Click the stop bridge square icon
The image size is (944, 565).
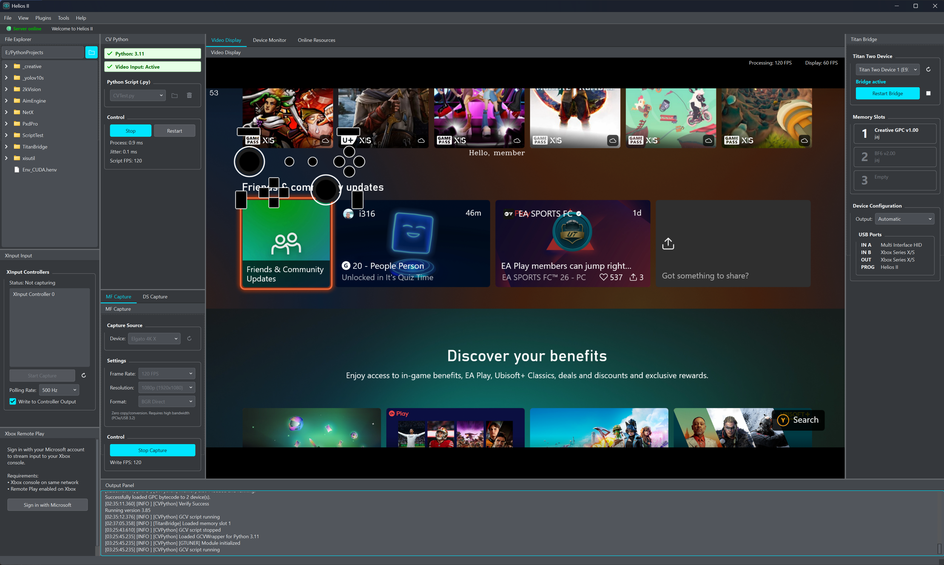(x=928, y=93)
